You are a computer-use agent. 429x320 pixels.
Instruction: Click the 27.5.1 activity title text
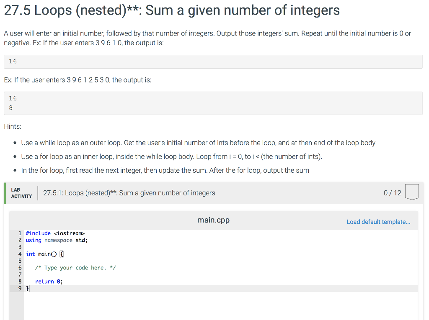click(x=129, y=193)
